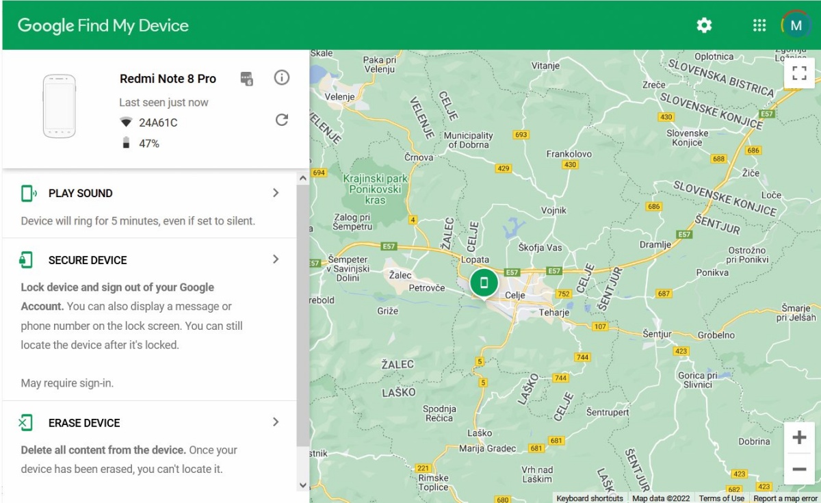Image resolution: width=821 pixels, height=503 pixels.
Task: Click the Teharje label on map
Action: (x=553, y=313)
